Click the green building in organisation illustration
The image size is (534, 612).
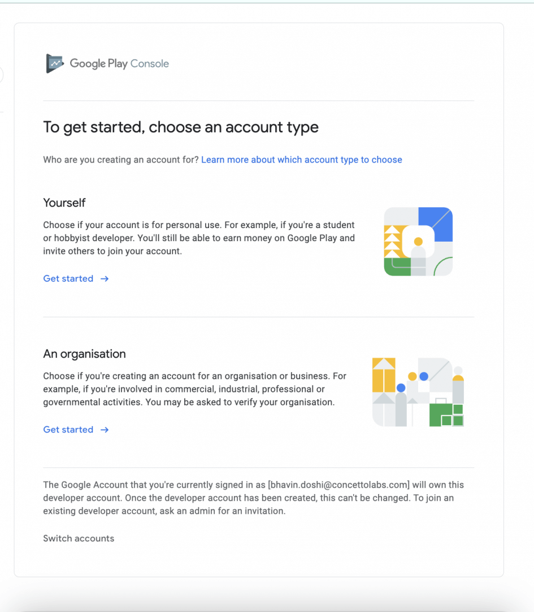(446, 414)
